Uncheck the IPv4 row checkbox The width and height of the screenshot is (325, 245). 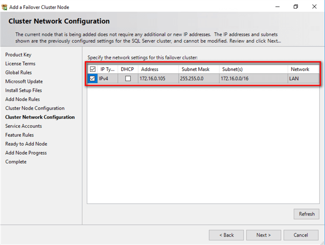coord(92,78)
